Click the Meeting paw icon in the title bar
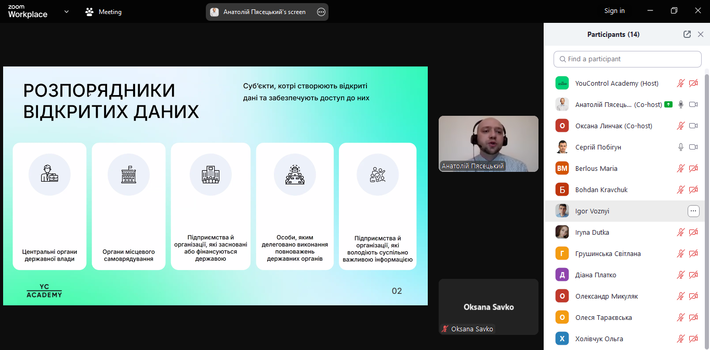 [x=90, y=11]
